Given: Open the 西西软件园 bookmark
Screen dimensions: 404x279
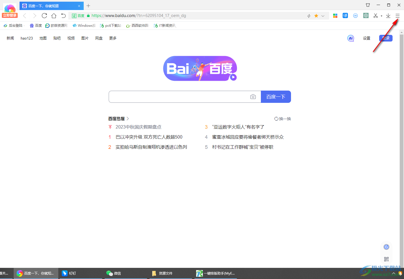Looking at the screenshot, I should (x=138, y=26).
